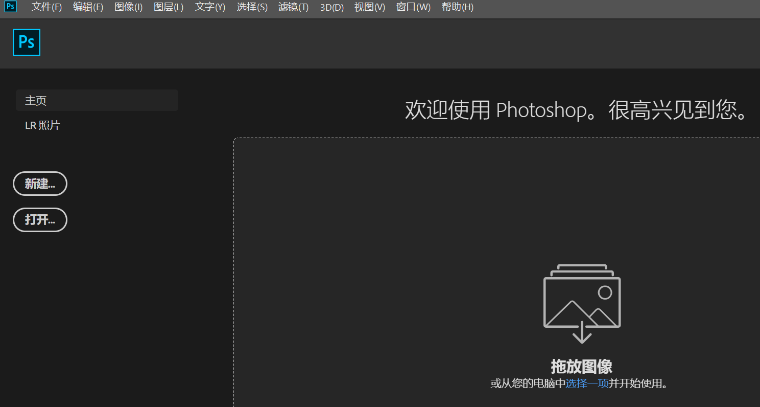This screenshot has height=407, width=760.
Task: Open the 文字(Y) menu
Action: pos(210,7)
